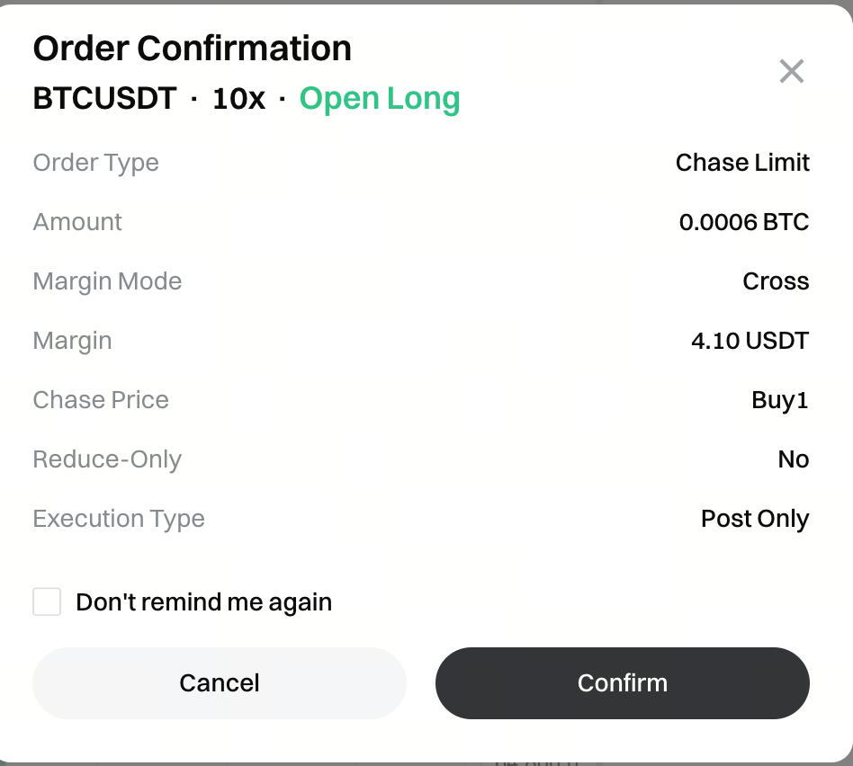Click the Chase Price label
Image resolution: width=853 pixels, height=766 pixels.
[x=101, y=400]
